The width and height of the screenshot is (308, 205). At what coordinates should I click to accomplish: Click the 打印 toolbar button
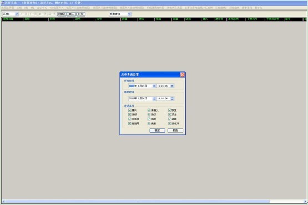tap(80, 14)
